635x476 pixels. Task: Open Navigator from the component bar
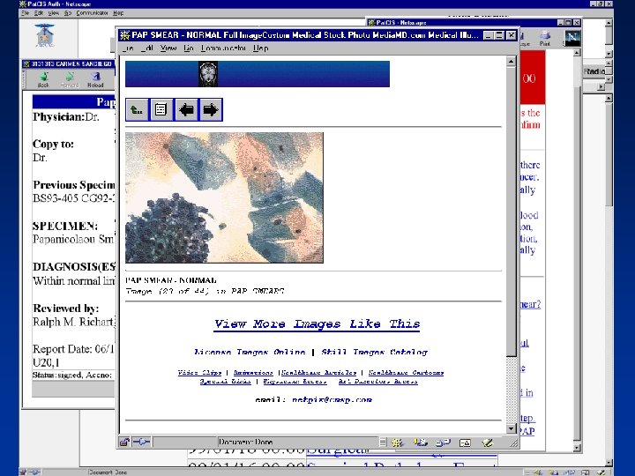coord(397,443)
